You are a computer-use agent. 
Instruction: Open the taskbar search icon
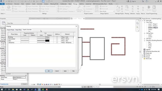6,89
